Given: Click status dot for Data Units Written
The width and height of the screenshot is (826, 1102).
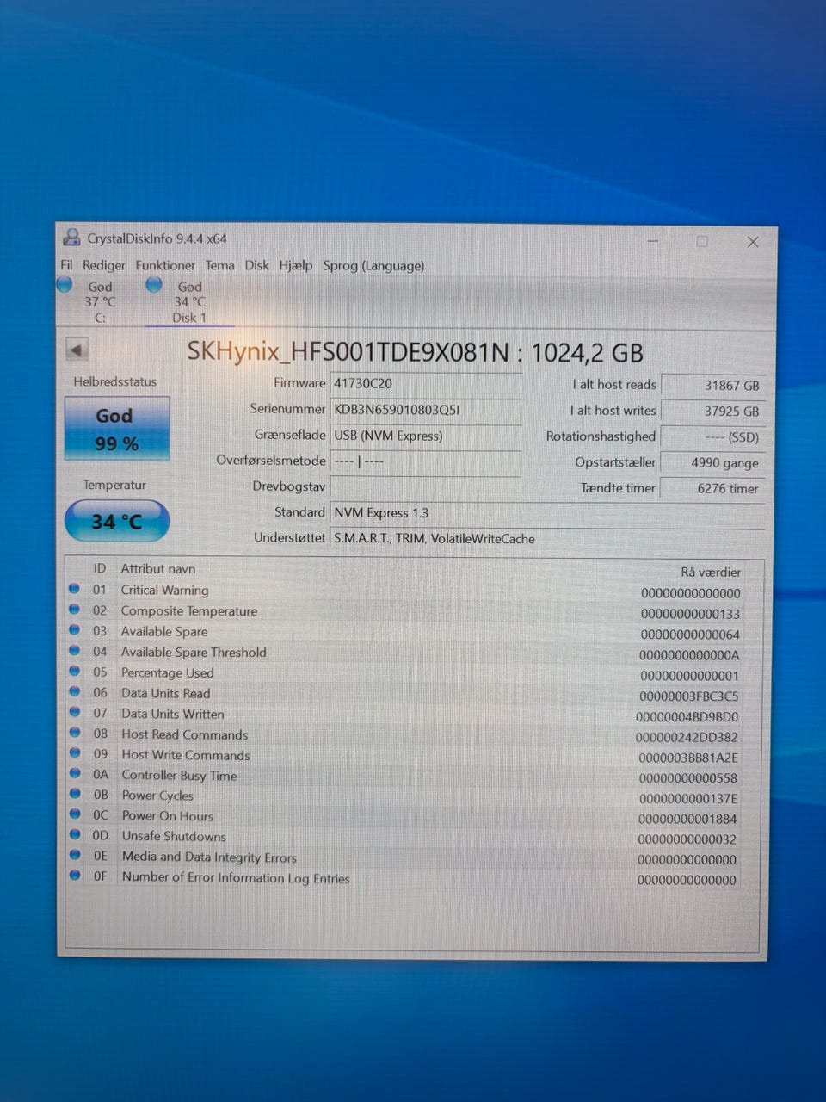Looking at the screenshot, I should [74, 712].
